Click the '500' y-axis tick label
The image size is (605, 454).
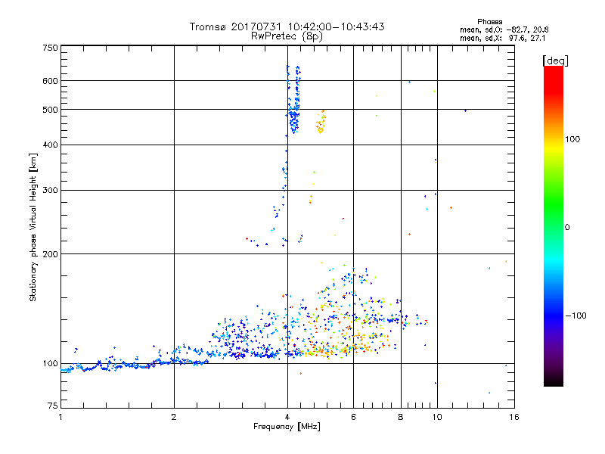(x=50, y=110)
